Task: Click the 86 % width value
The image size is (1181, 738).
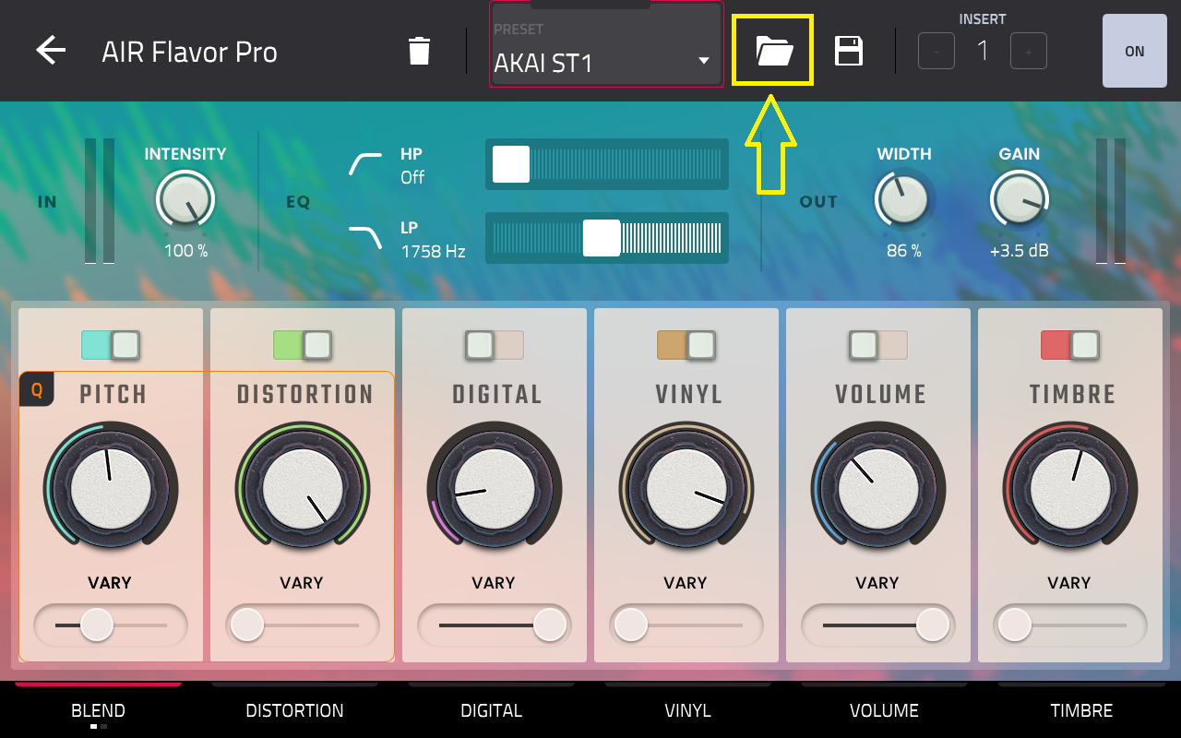Action: pyautogui.click(x=904, y=251)
